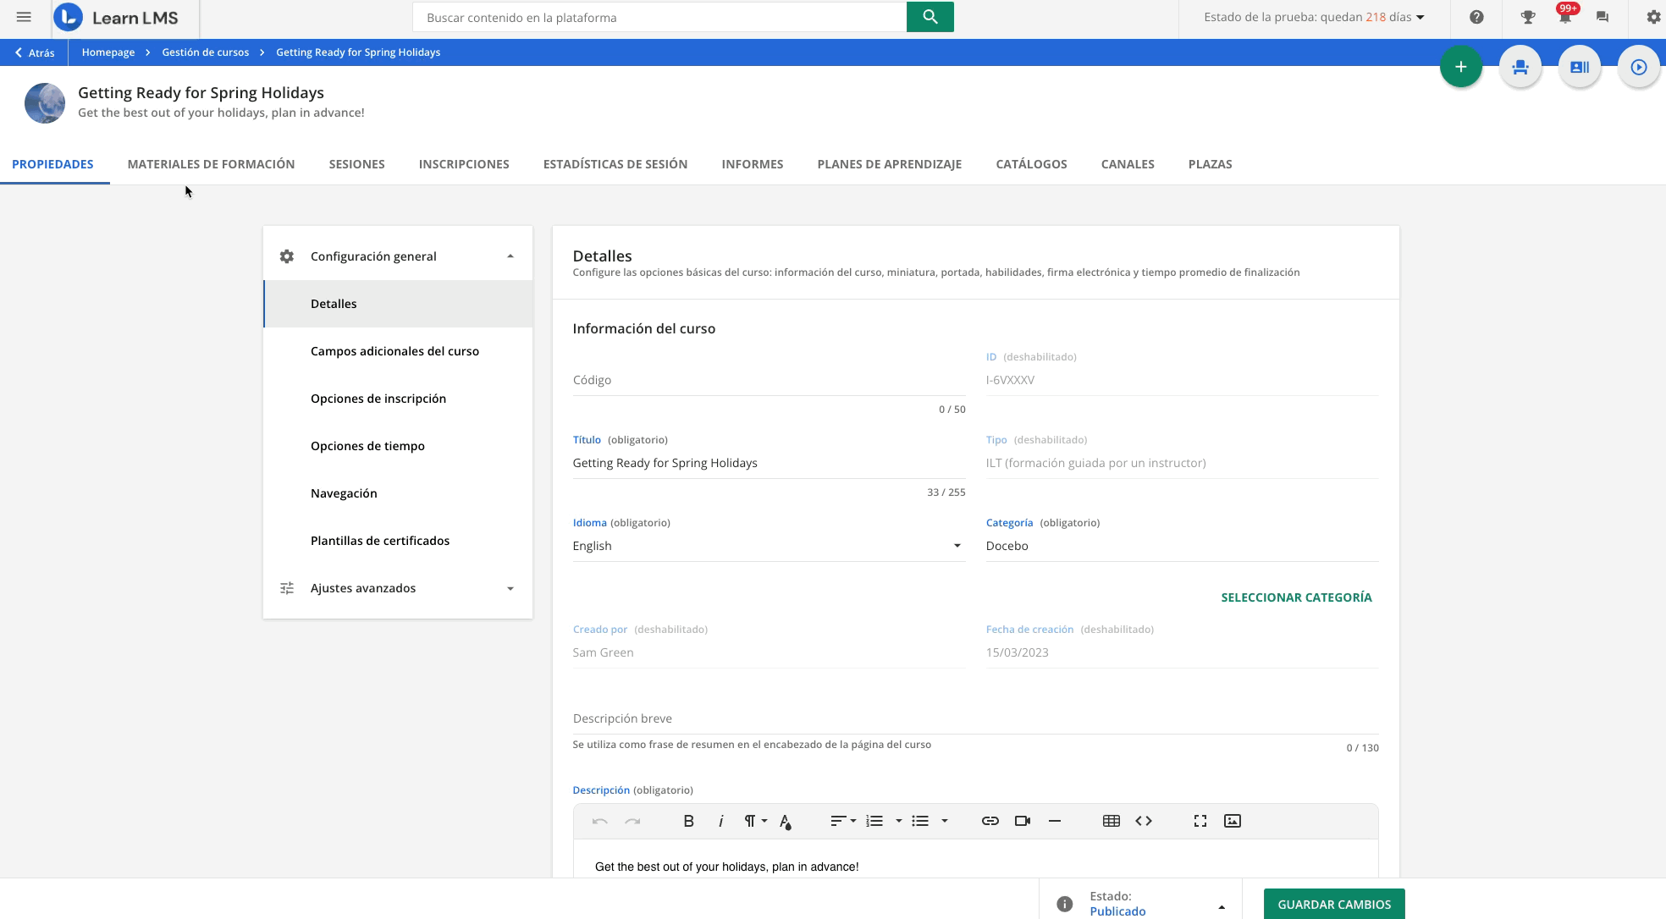Open the Catálogos tab
Viewport: 1666px width, 919px height.
(1031, 164)
